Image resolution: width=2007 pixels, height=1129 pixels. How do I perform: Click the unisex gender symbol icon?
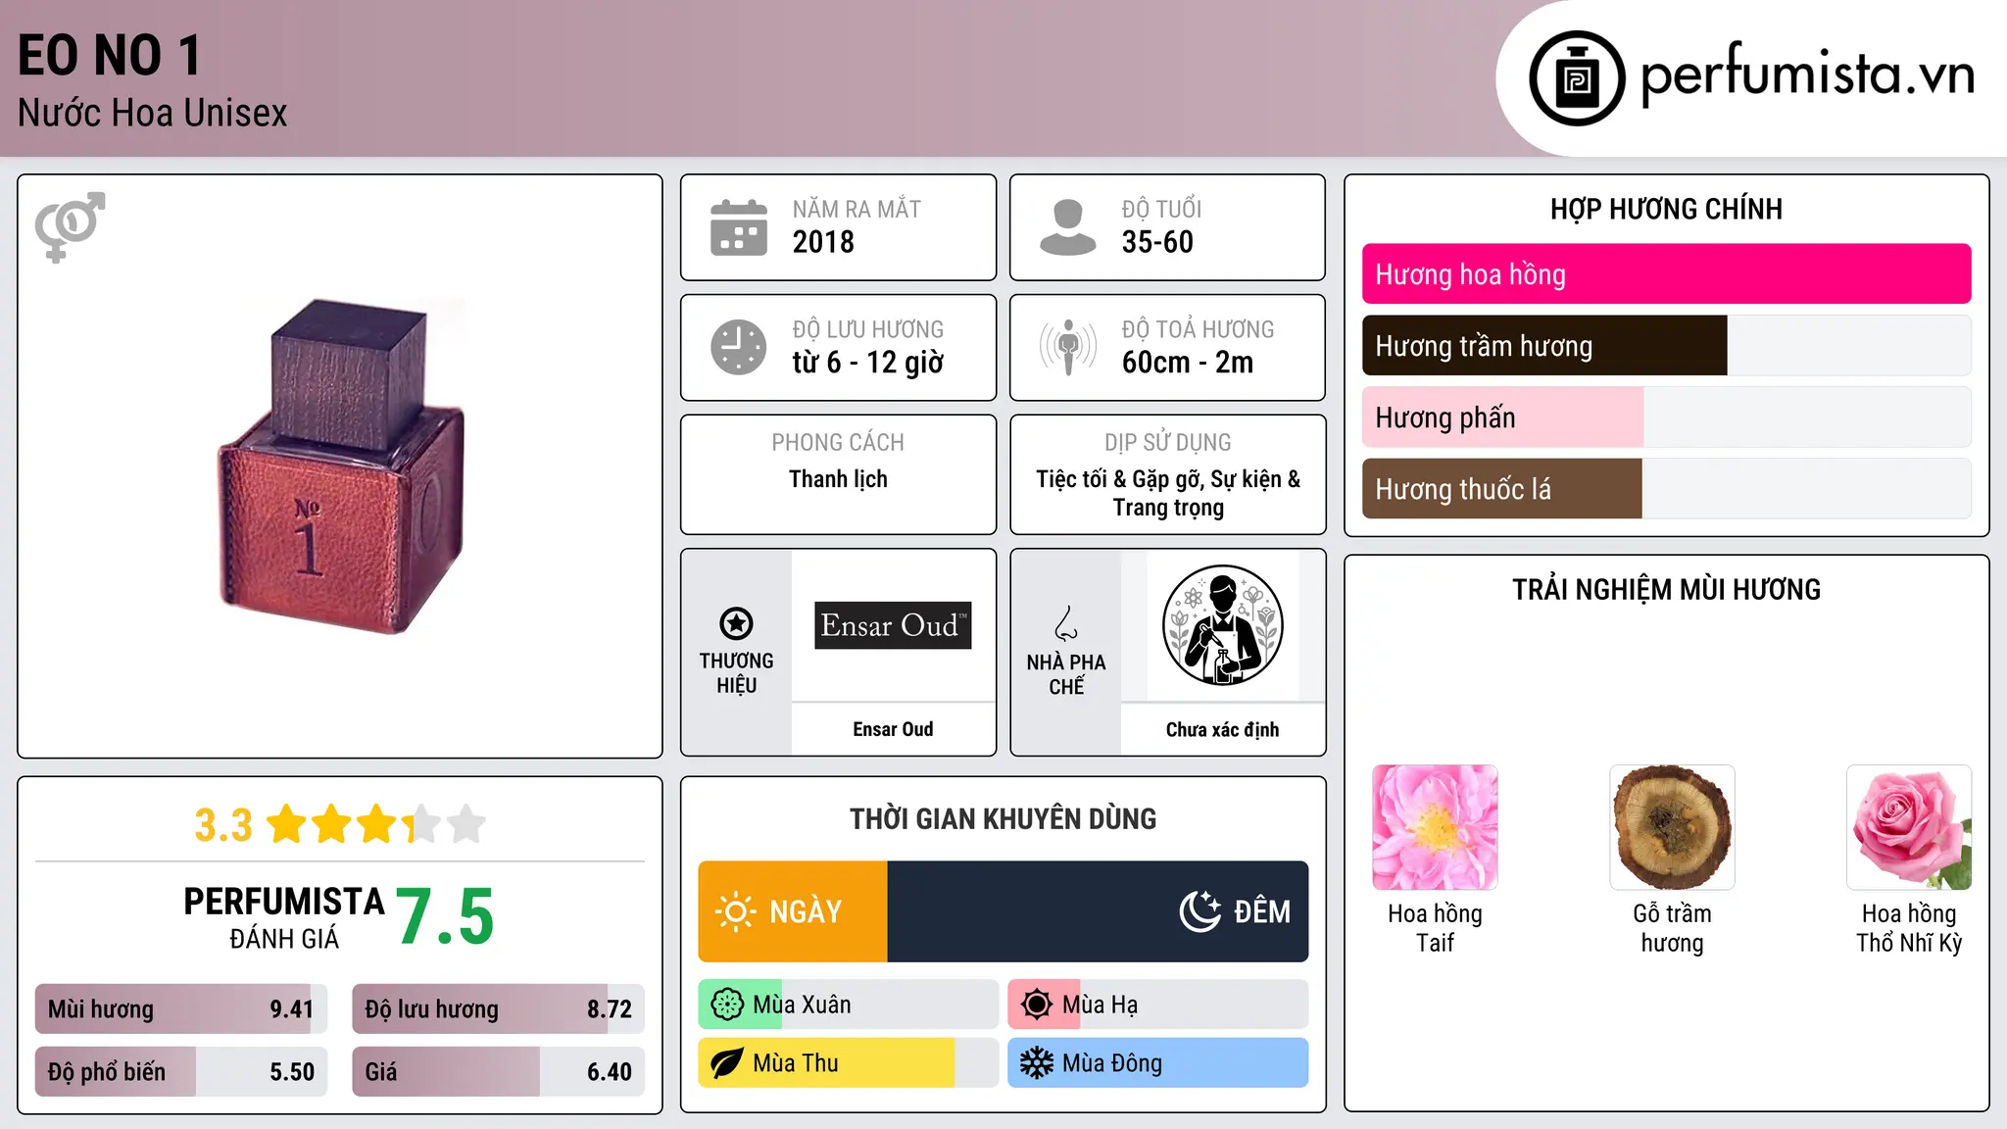click(x=70, y=226)
